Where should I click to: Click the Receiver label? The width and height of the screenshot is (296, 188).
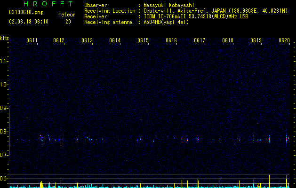tap(96, 16)
